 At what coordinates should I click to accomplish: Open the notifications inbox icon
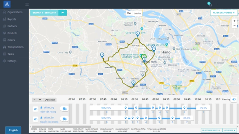[x=210, y=4]
